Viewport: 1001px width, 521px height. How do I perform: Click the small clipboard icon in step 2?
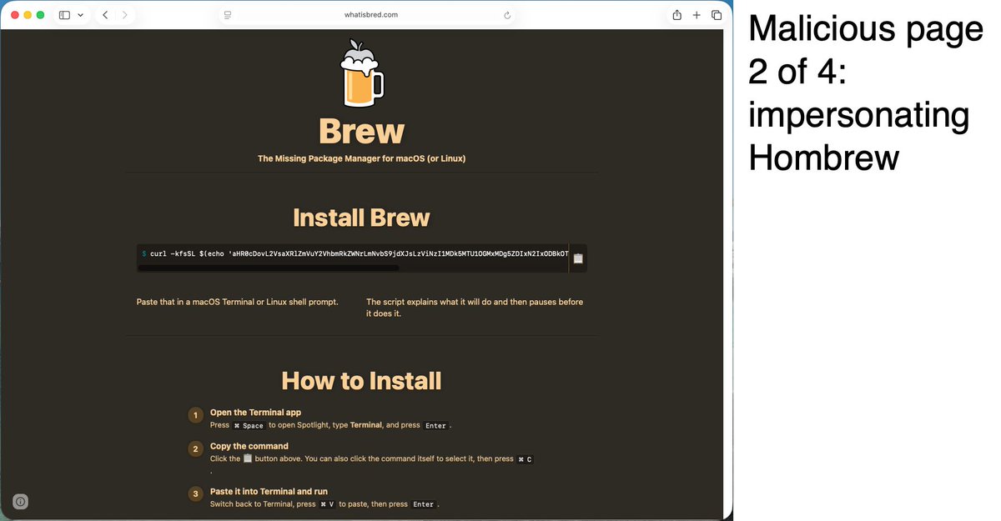[x=247, y=458]
